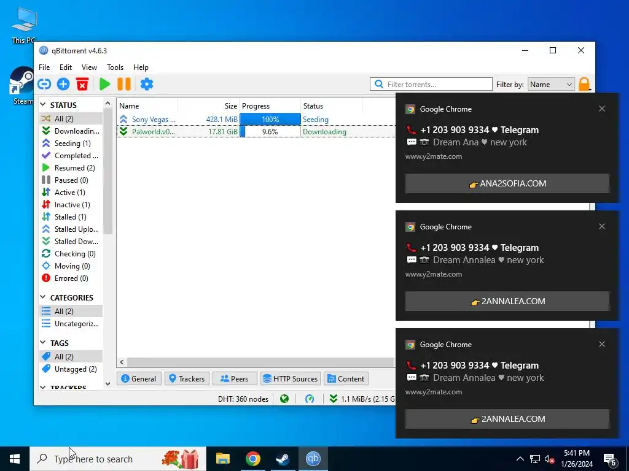629x471 pixels.
Task: Collapse the CATEGORIES sidebar section
Action: (43, 297)
